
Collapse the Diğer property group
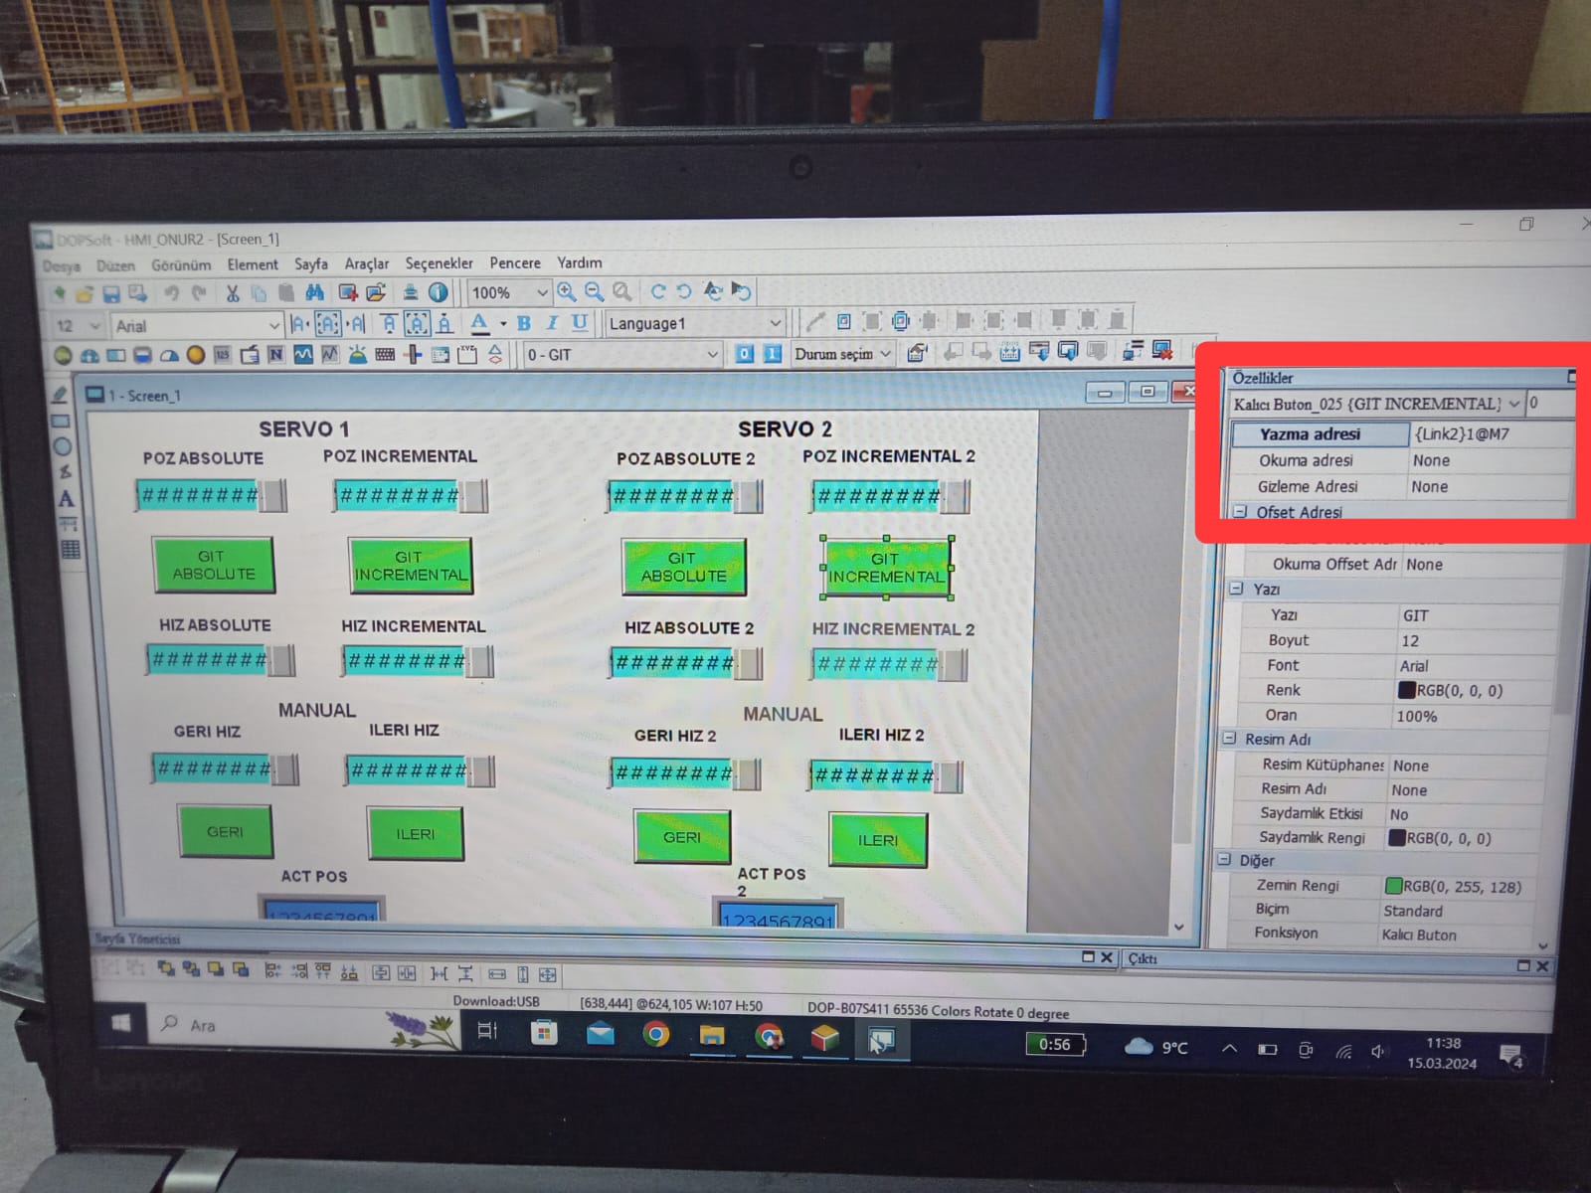tap(1225, 860)
